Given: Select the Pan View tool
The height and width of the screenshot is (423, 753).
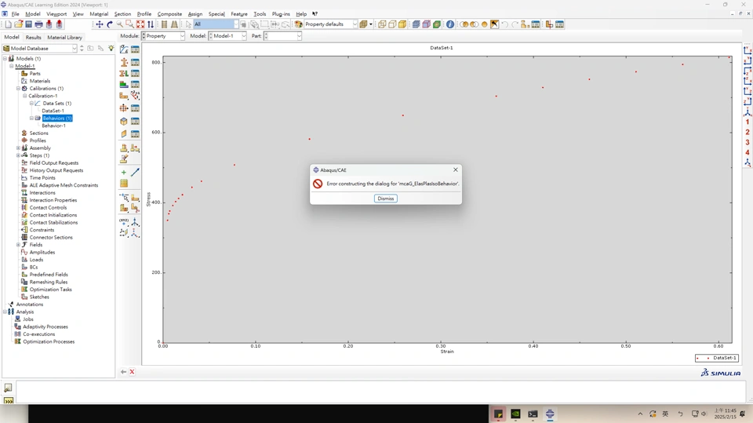Looking at the screenshot, I should point(100,24).
